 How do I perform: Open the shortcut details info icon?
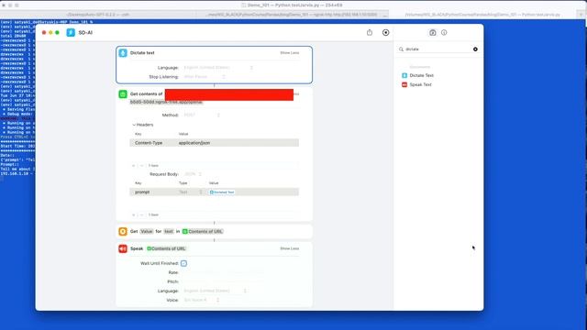tap(444, 33)
